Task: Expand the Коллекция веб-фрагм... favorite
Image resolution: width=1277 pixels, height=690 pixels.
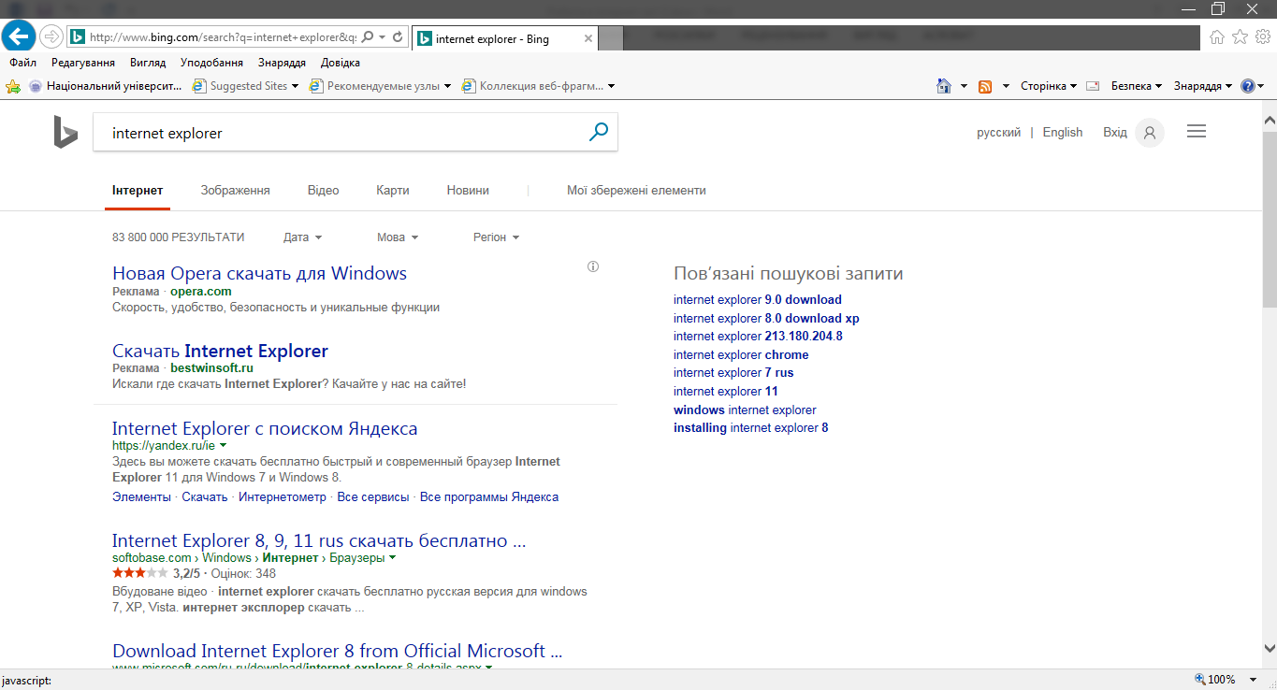Action: click(x=538, y=86)
